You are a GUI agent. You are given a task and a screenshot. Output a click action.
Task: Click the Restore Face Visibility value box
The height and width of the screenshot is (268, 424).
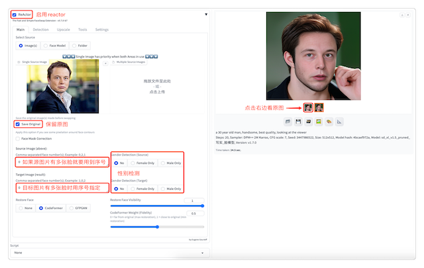194,201
